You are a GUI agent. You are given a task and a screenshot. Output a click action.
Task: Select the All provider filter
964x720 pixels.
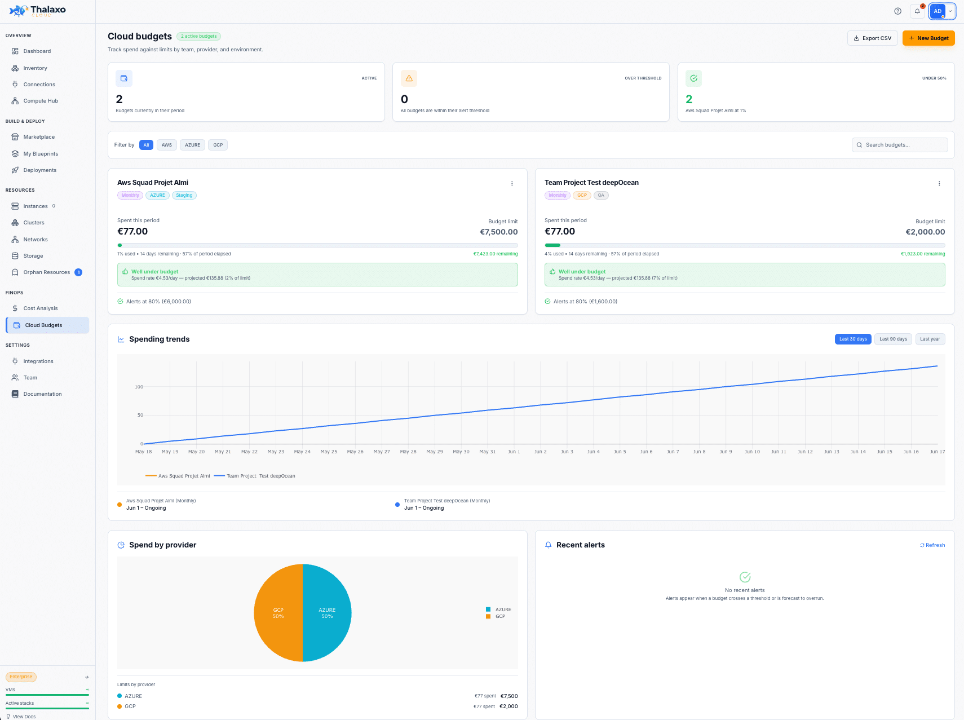click(x=146, y=145)
